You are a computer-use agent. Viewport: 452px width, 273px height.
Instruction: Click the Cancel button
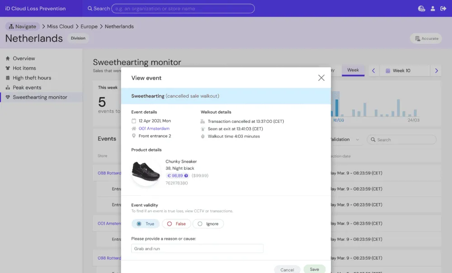(x=287, y=270)
